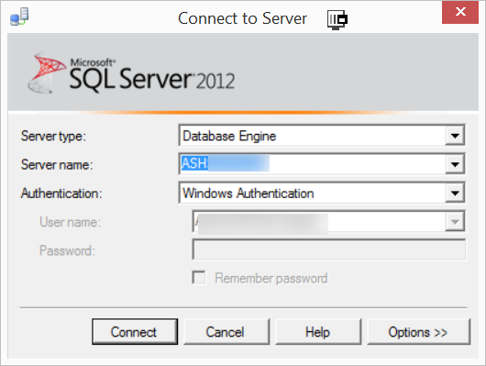Expand the Authentication dropdown arrow
Viewport: 486px width, 366px height.
pyautogui.click(x=455, y=193)
